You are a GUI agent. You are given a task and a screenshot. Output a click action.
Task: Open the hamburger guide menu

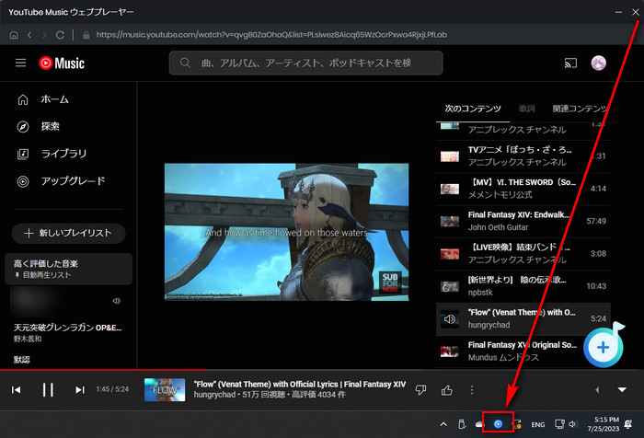pos(20,63)
